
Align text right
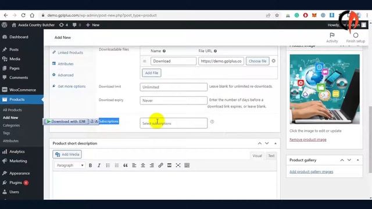tap(152, 165)
